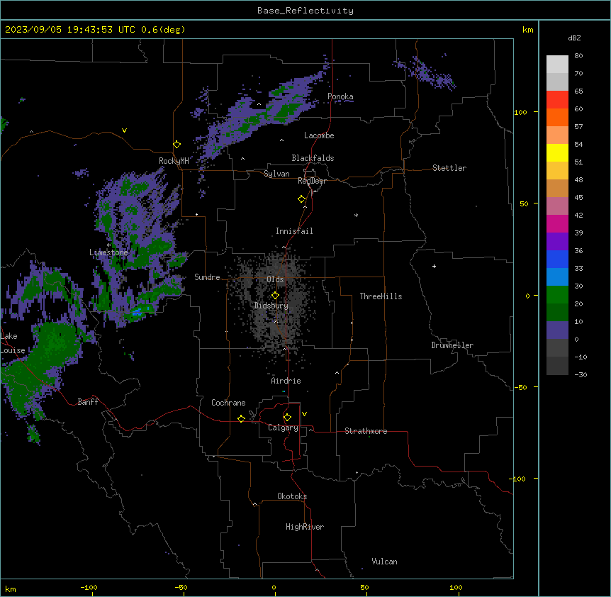Select the Cochrane label
The image size is (611, 597).
[228, 403]
